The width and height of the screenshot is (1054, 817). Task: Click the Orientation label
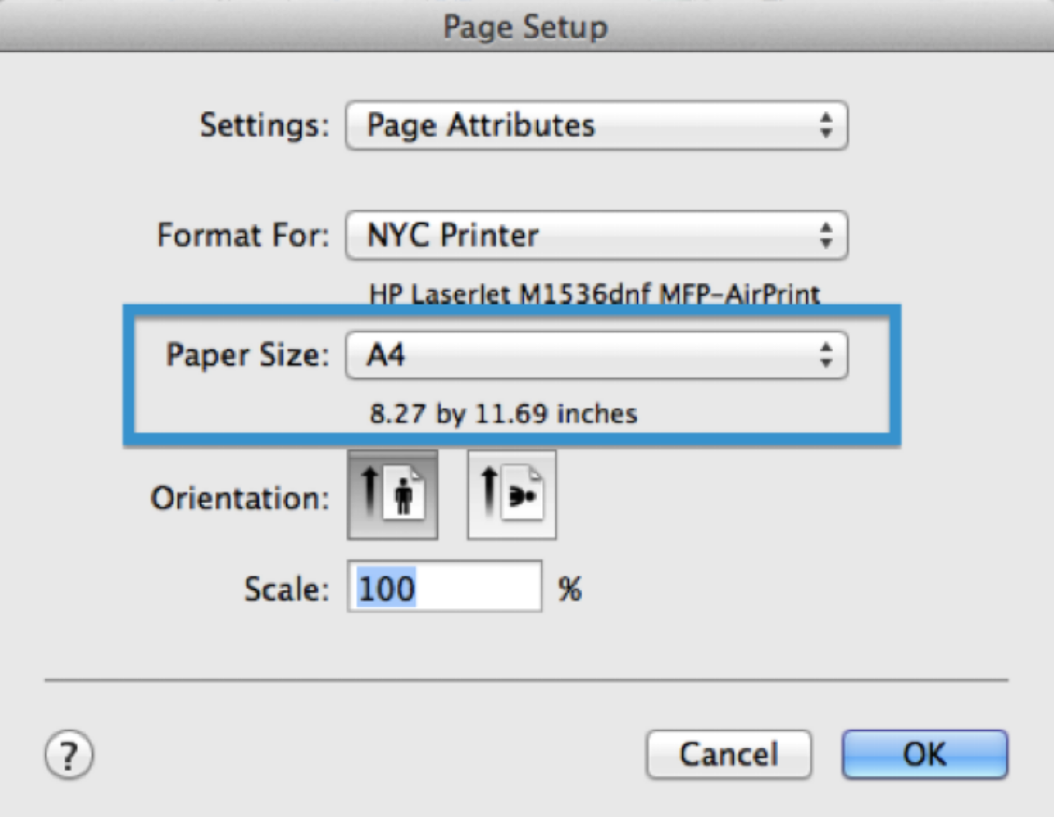tap(240, 498)
